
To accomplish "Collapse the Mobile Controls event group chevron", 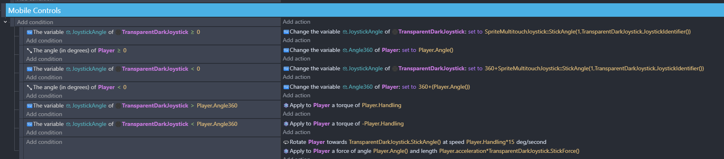I will (x=5, y=22).
